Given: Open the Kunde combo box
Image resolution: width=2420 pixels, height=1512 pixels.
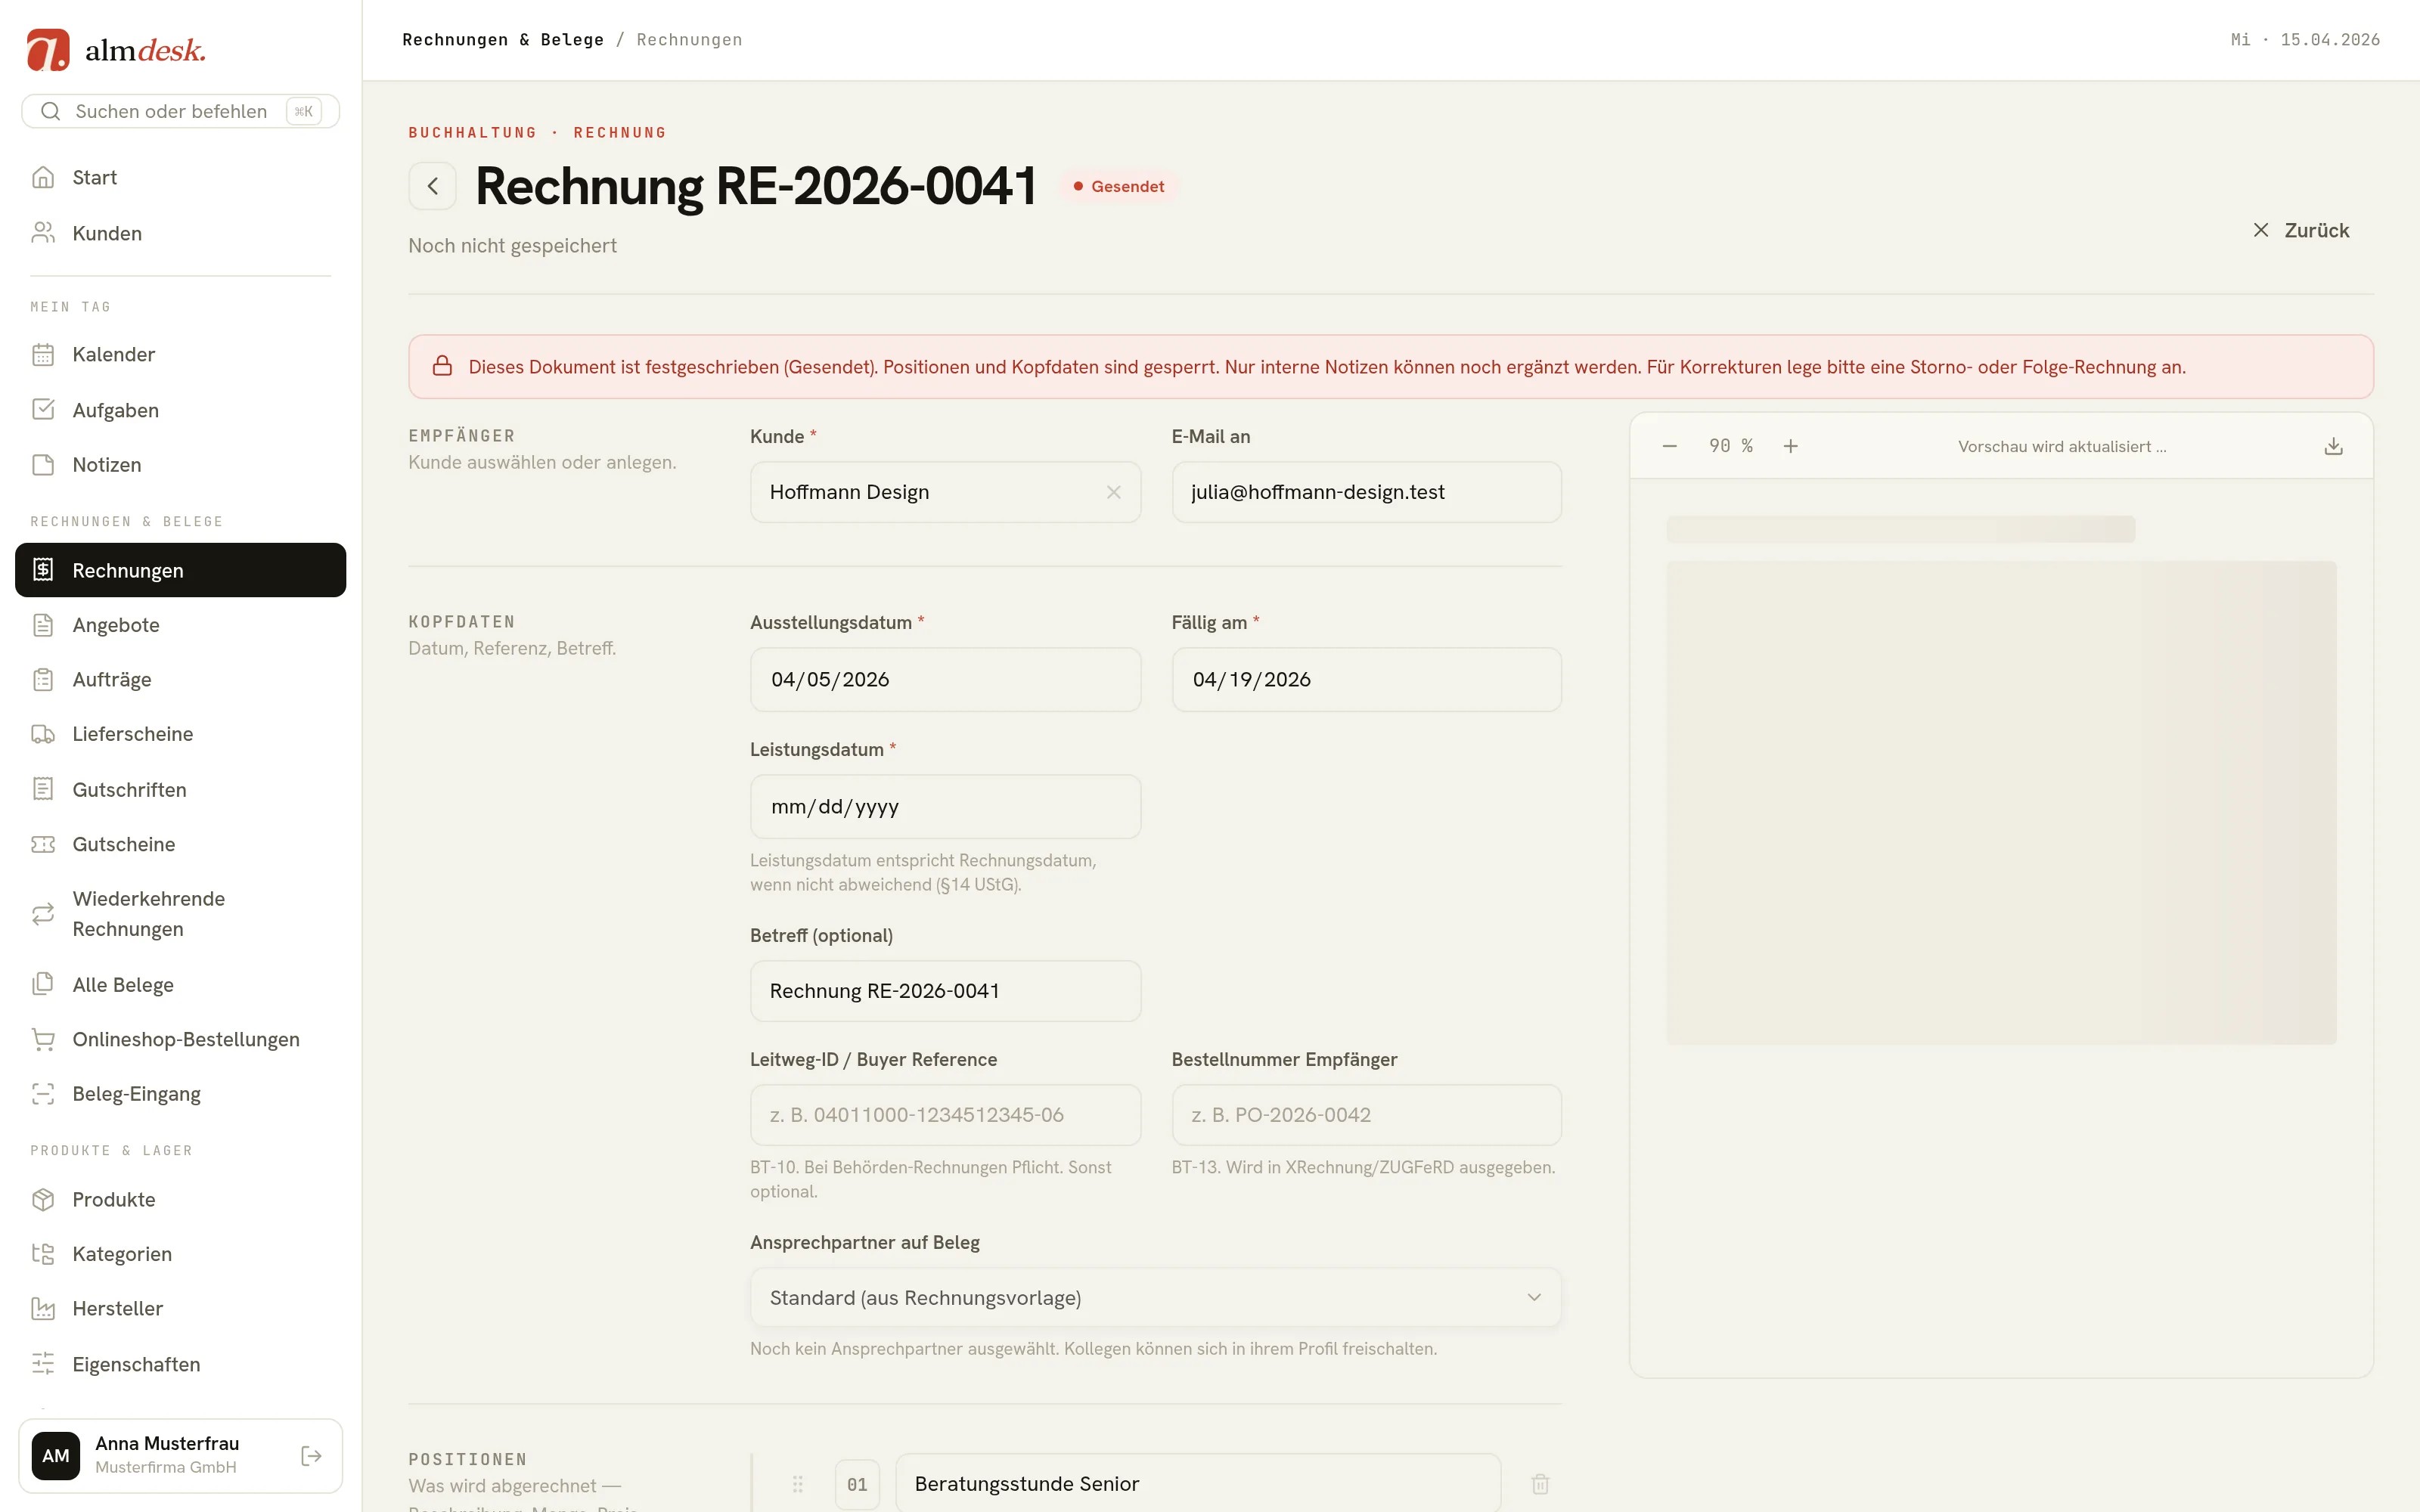Looking at the screenshot, I should point(945,492).
